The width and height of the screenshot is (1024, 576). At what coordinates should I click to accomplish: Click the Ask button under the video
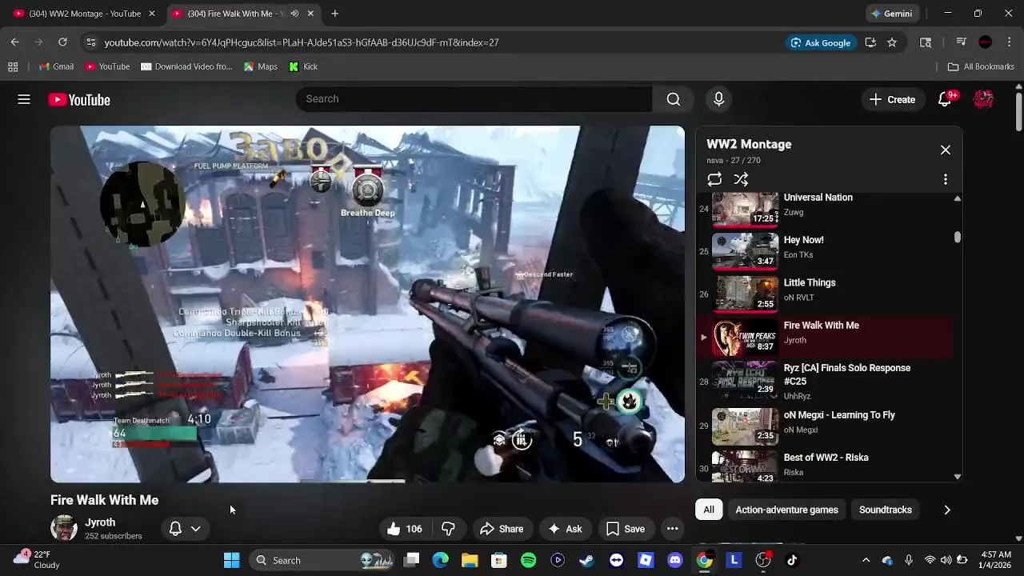click(565, 529)
